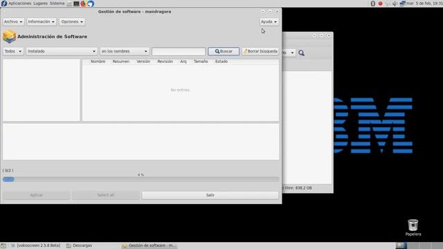Image resolution: width=443 pixels, height=249 pixels.
Task: Maximize the Gestión de software window
Action: pos(270,12)
